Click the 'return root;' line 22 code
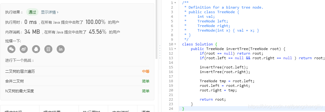 [213, 99]
